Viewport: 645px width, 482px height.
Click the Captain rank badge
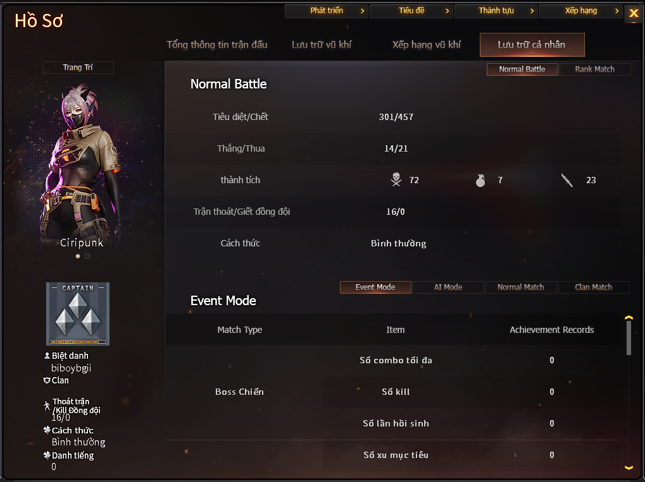point(78,314)
